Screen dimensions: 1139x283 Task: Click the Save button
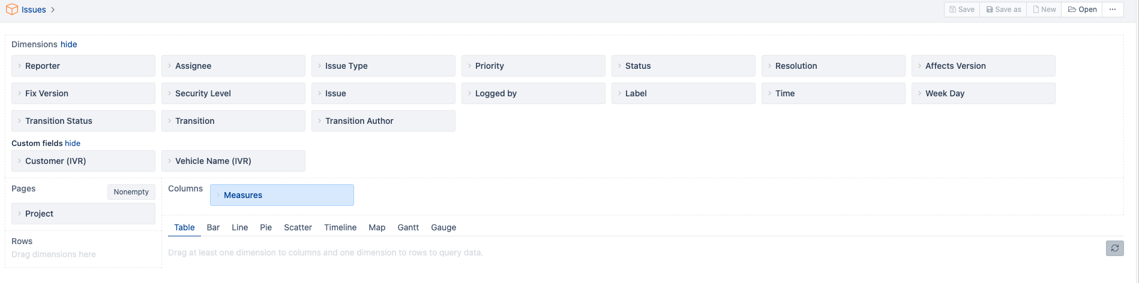pos(962,10)
